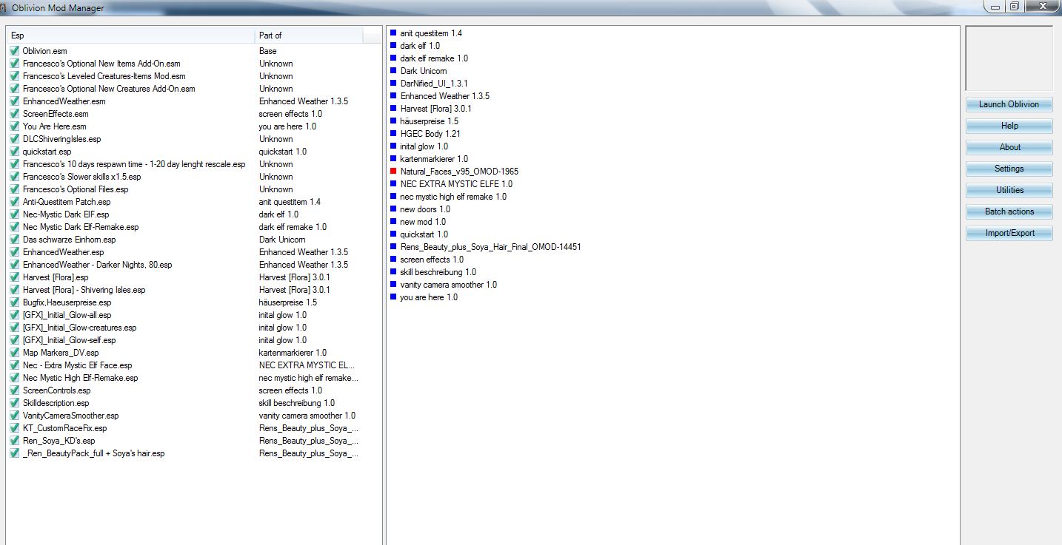
Task: Select the Rens_Beauty_plus_Soya_Hair_Final_OMOD-14451 mod entry
Action: tap(490, 247)
